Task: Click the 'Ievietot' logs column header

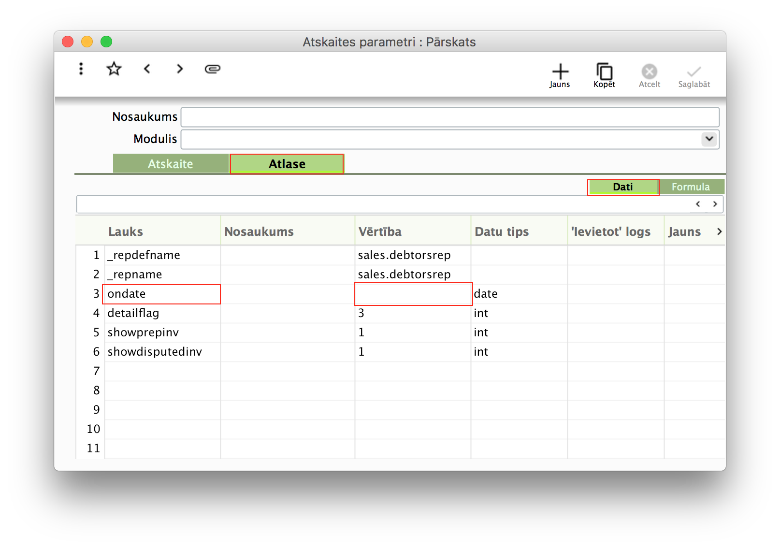Action: pos(616,231)
